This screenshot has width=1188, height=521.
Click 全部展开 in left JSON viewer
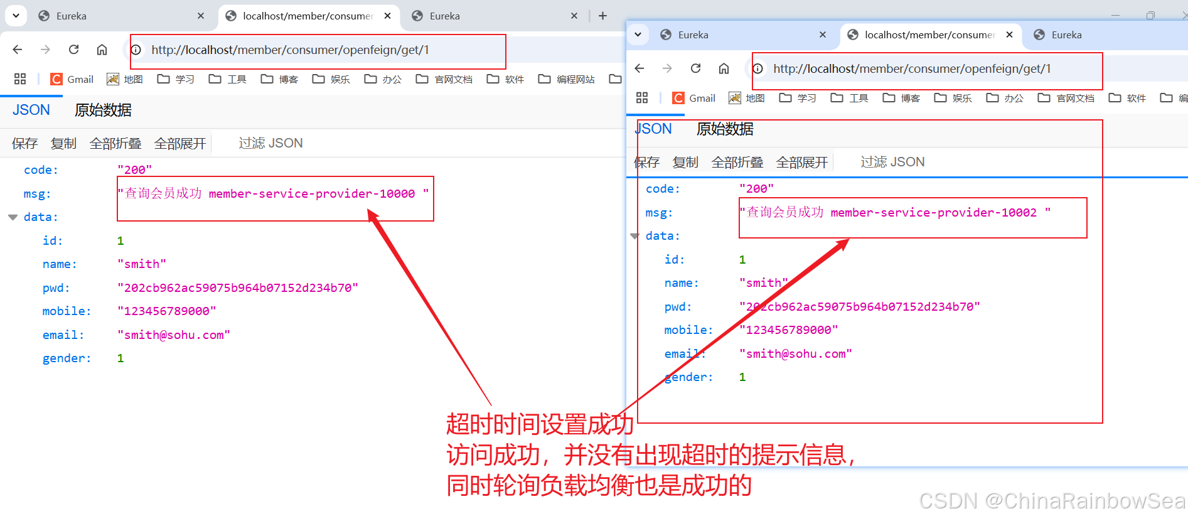(x=180, y=143)
